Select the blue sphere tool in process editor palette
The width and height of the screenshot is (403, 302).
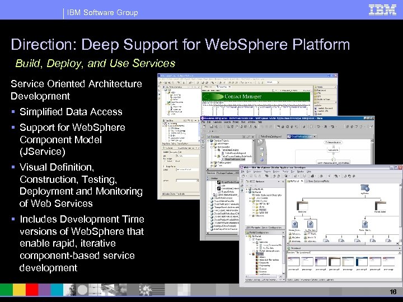coord(261,160)
